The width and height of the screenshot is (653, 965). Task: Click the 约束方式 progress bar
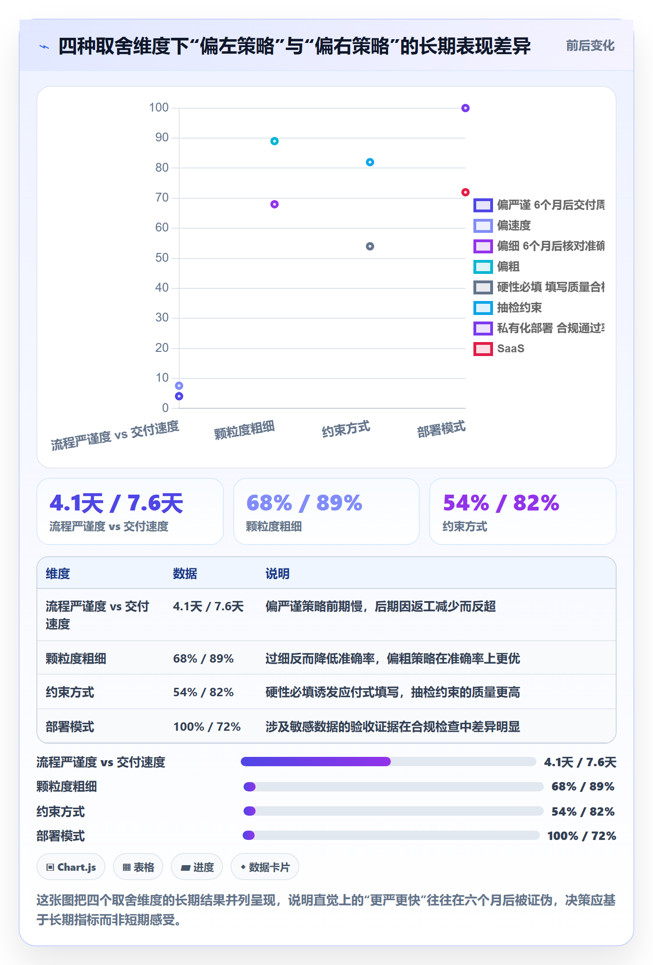point(393,811)
